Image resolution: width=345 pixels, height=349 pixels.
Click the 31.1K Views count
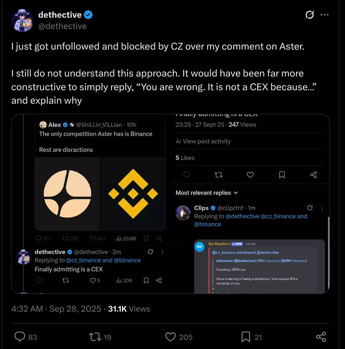[x=129, y=309]
